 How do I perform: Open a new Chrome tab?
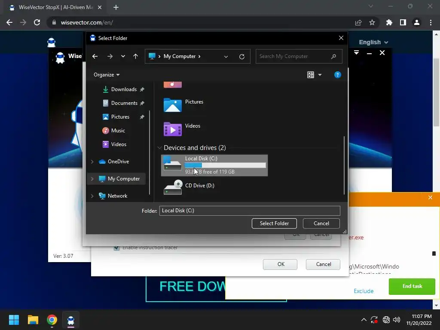(116, 7)
